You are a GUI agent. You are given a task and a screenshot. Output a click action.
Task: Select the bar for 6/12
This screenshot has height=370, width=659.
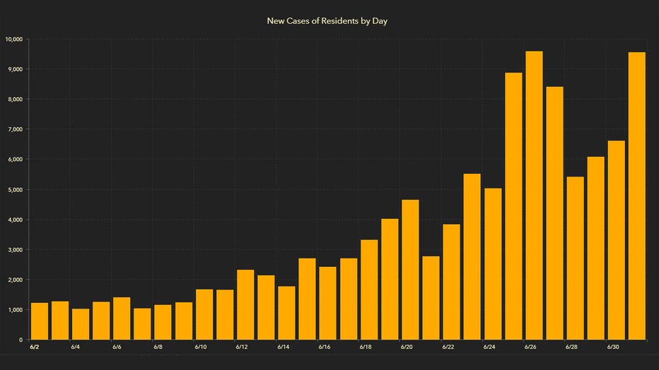pyautogui.click(x=245, y=304)
